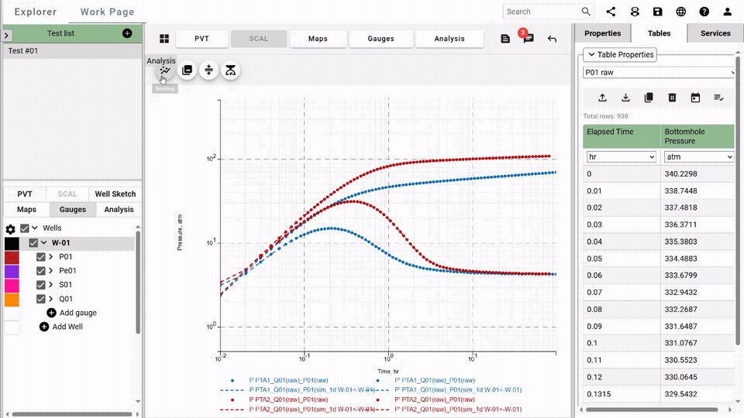Select the left panel Analysis tab
The width and height of the screenshot is (744, 418).
click(x=119, y=210)
